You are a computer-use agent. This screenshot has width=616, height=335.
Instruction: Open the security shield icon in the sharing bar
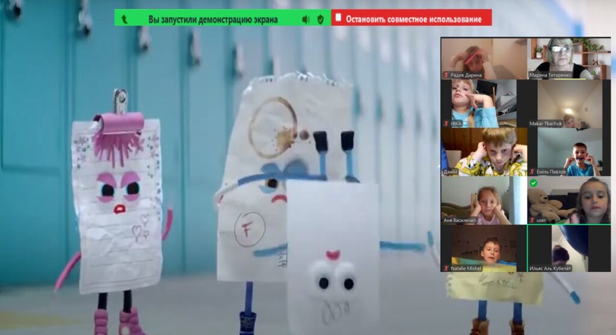coord(320,19)
